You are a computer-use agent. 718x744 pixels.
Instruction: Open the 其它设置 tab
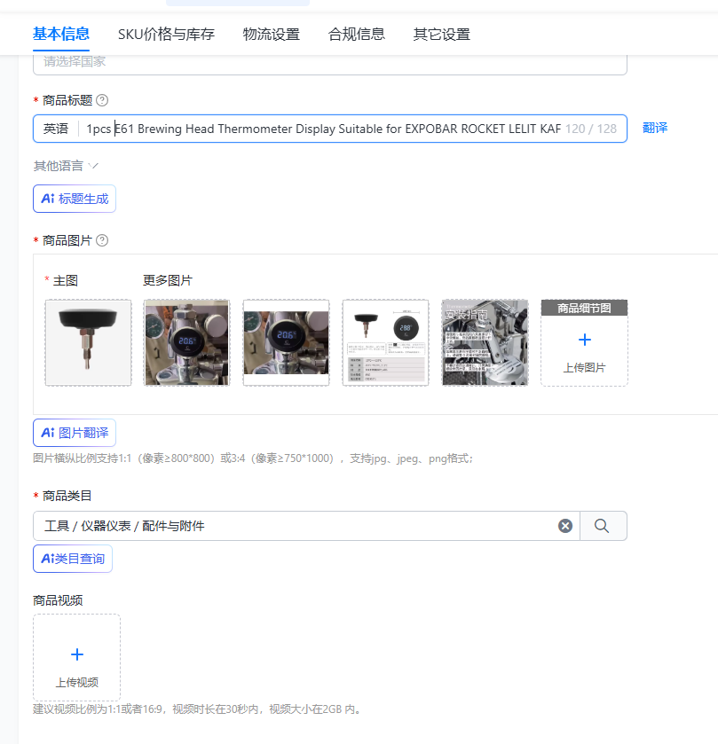(442, 35)
